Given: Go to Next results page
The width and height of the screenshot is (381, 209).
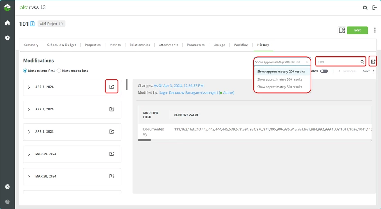Looking at the screenshot, I should [368, 71].
